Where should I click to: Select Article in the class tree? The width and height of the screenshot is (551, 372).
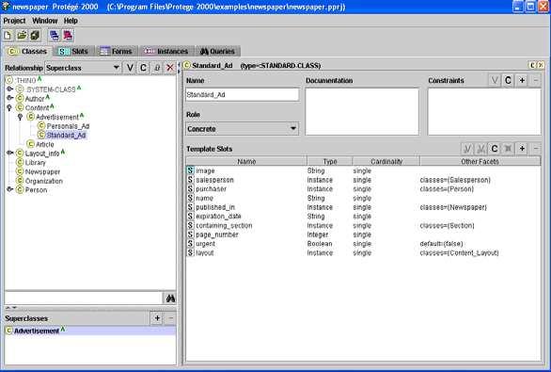(x=45, y=144)
